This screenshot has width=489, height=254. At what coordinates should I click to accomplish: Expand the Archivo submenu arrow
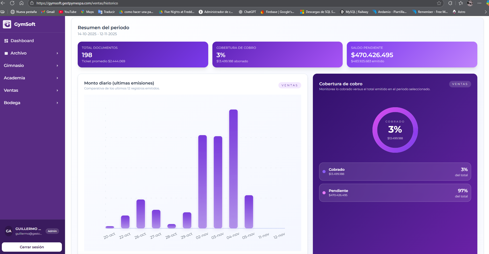[x=57, y=53]
